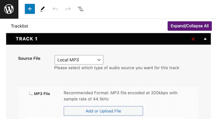Open the Source File Local MP3 dropdown

(79, 60)
